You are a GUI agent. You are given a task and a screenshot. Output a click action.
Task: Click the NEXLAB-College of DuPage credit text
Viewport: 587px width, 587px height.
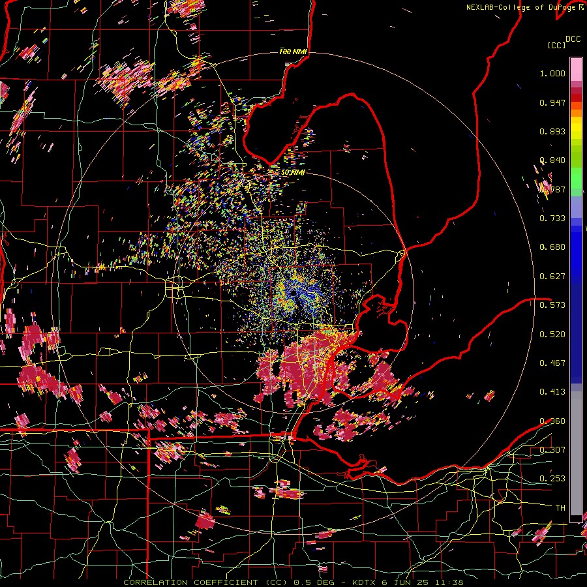click(522, 7)
